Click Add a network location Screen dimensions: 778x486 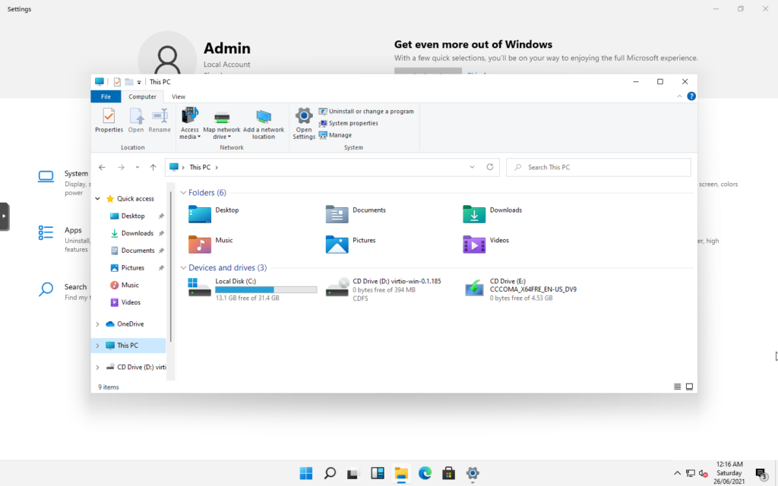tap(264, 124)
